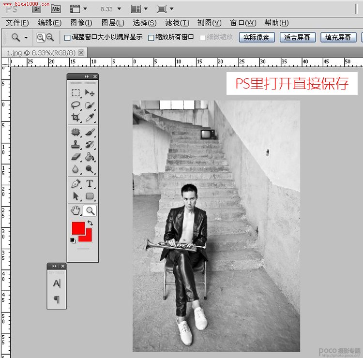Select the Paint Bucket tool
363x358 pixels.
[90, 157]
